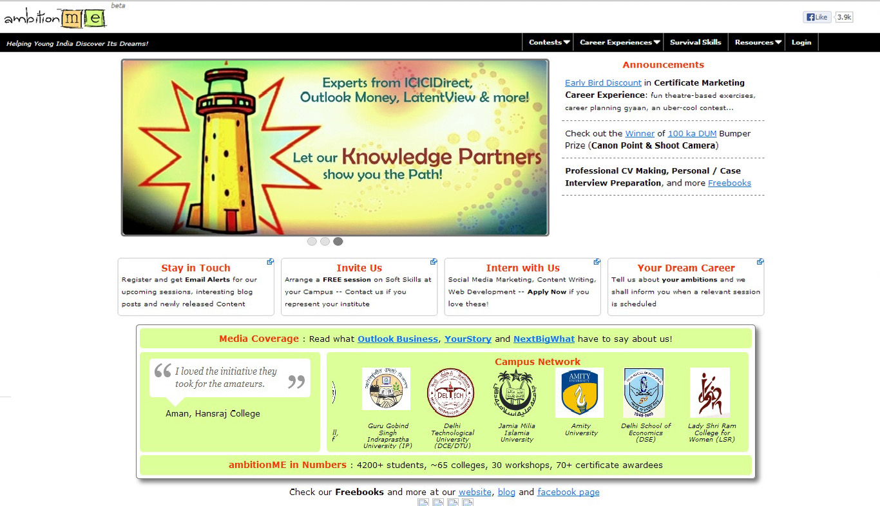Open the Intern with Us popup icon
Screen dimensions: 880x506
597,262
